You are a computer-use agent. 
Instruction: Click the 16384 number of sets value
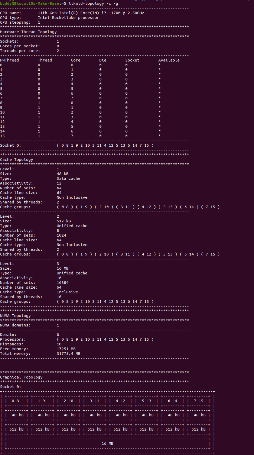(63, 283)
